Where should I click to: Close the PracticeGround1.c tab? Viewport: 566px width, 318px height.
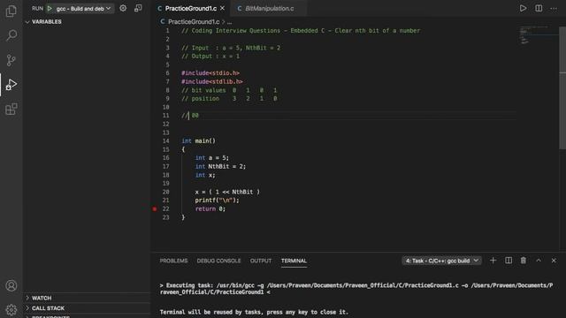coord(222,8)
